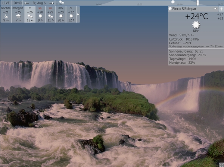Image resolution: width=224 pixels, height=167 pixels.
Task: Click the Gefühlt +24°C line
Action: (x=181, y=43)
